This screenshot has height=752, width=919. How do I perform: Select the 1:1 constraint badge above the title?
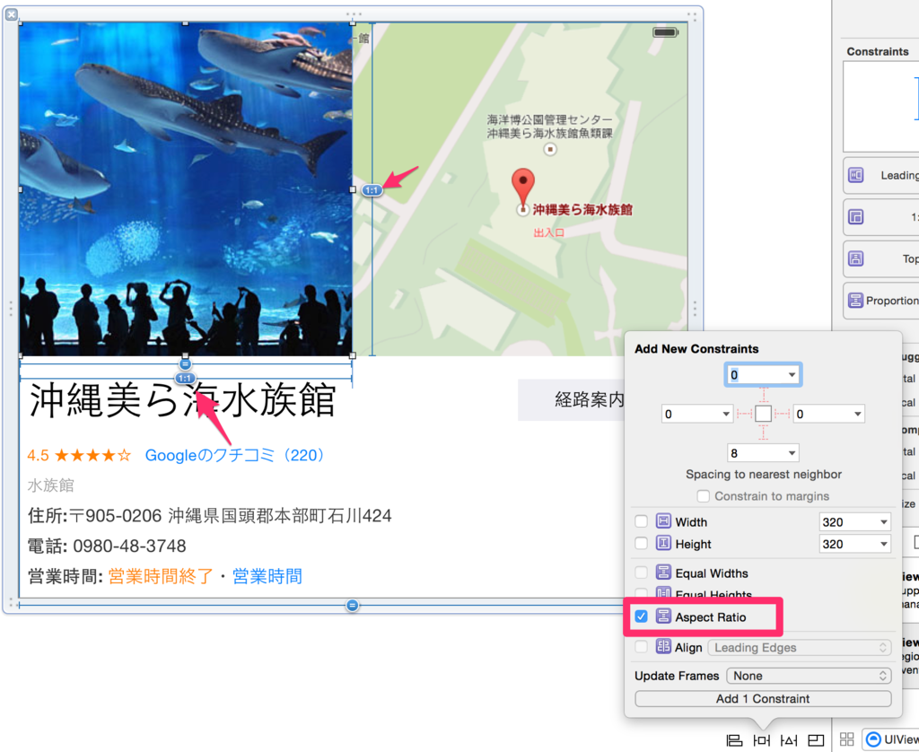click(x=185, y=379)
